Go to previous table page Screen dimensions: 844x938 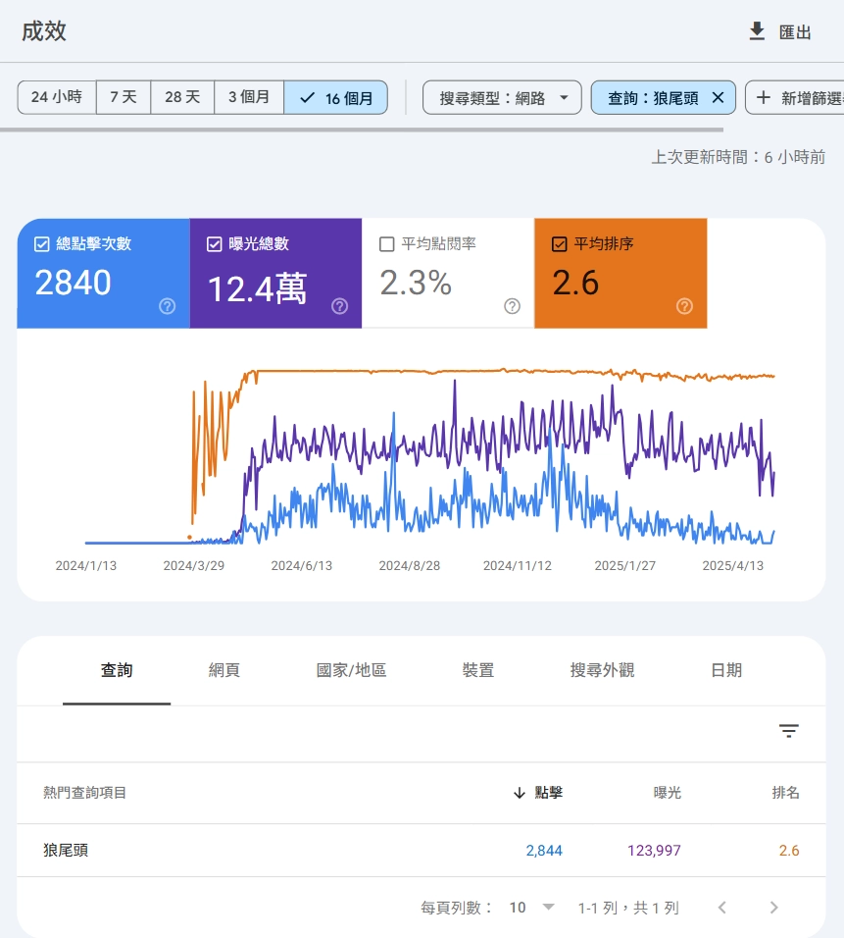pyautogui.click(x=722, y=908)
